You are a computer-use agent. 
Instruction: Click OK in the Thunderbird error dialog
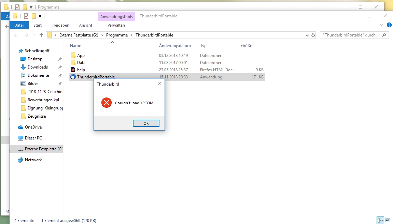click(146, 123)
